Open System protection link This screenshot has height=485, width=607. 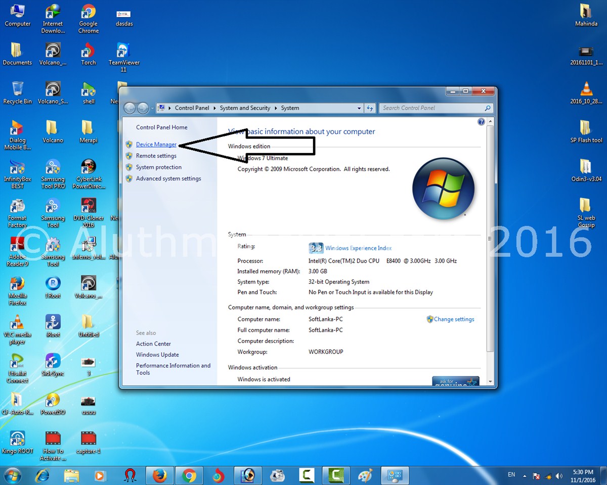point(159,167)
